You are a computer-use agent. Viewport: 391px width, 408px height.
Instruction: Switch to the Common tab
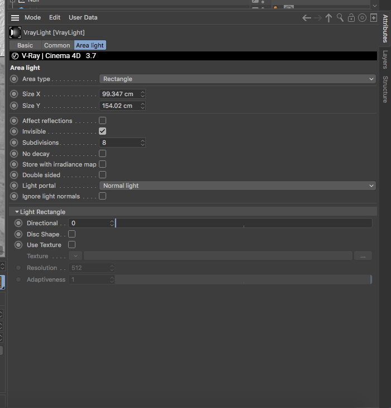(57, 45)
